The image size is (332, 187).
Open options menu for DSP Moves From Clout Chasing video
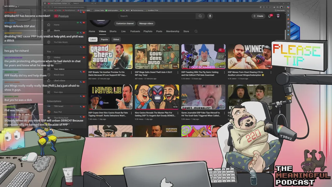[x=271, y=72]
